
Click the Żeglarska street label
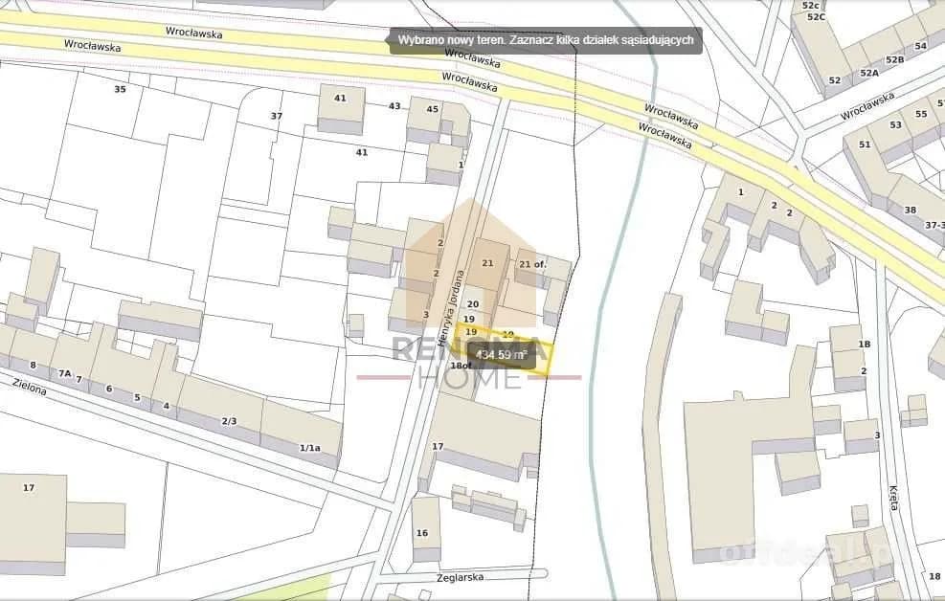tap(461, 577)
